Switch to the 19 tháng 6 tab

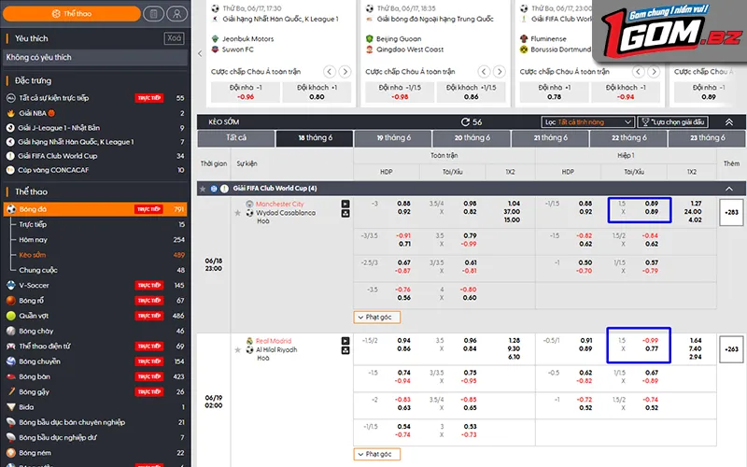(393, 138)
